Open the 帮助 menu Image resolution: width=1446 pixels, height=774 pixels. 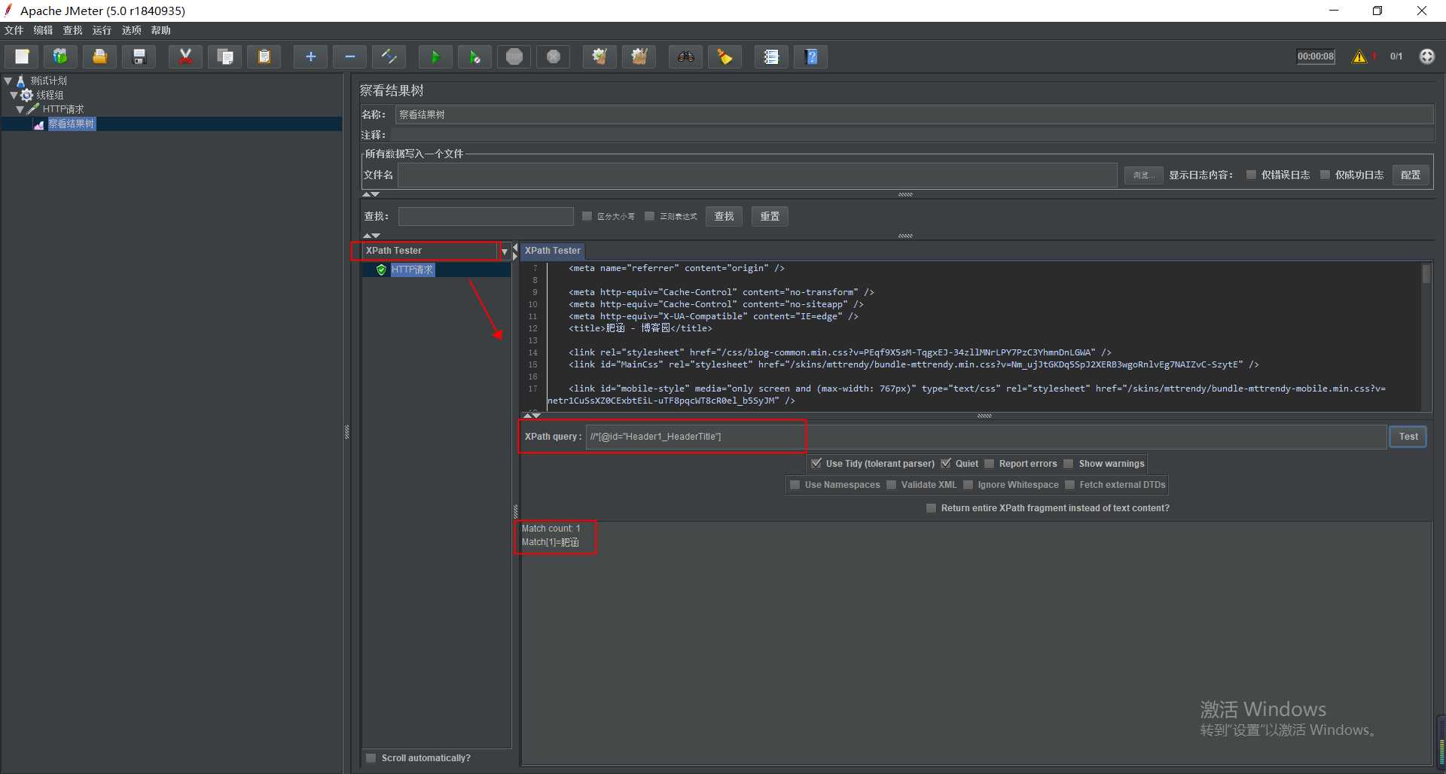tap(160, 30)
